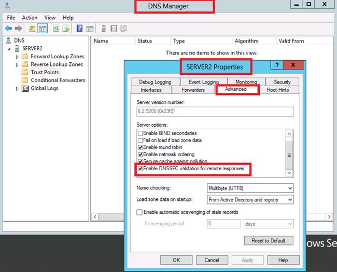The width and height of the screenshot is (337, 272).
Task: Open the blue Help question-mark toolbar icon
Action: coord(79,29)
